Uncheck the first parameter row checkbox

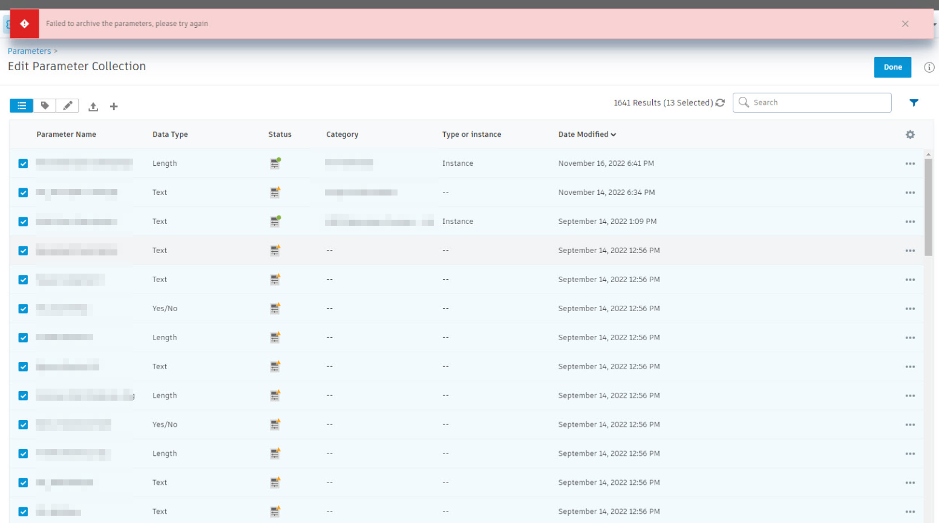22,163
